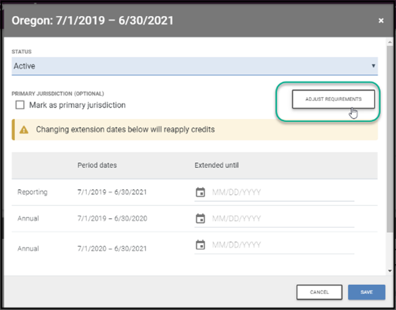
Task: Cancel the jurisdiction changes
Action: (319, 292)
